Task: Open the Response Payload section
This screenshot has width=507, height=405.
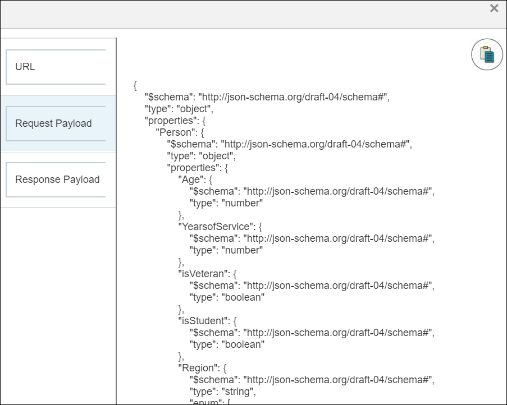Action: coord(57,180)
